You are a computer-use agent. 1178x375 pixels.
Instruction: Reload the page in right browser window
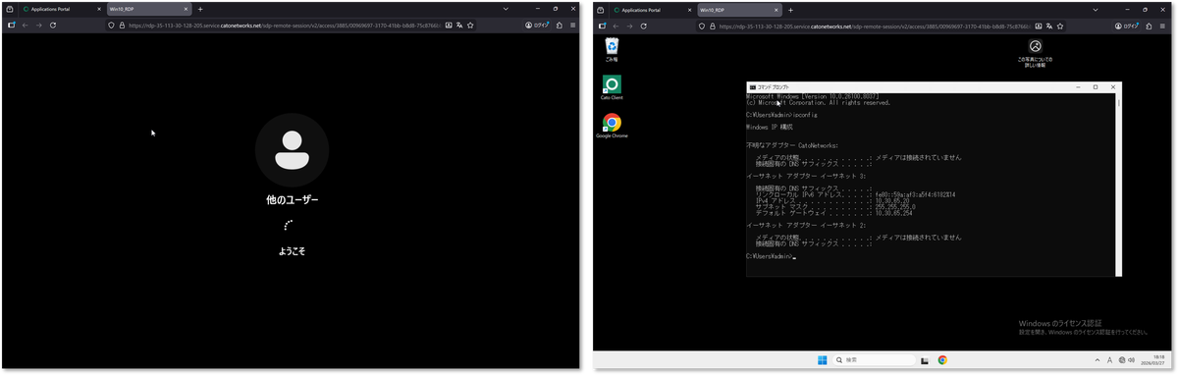pos(643,25)
